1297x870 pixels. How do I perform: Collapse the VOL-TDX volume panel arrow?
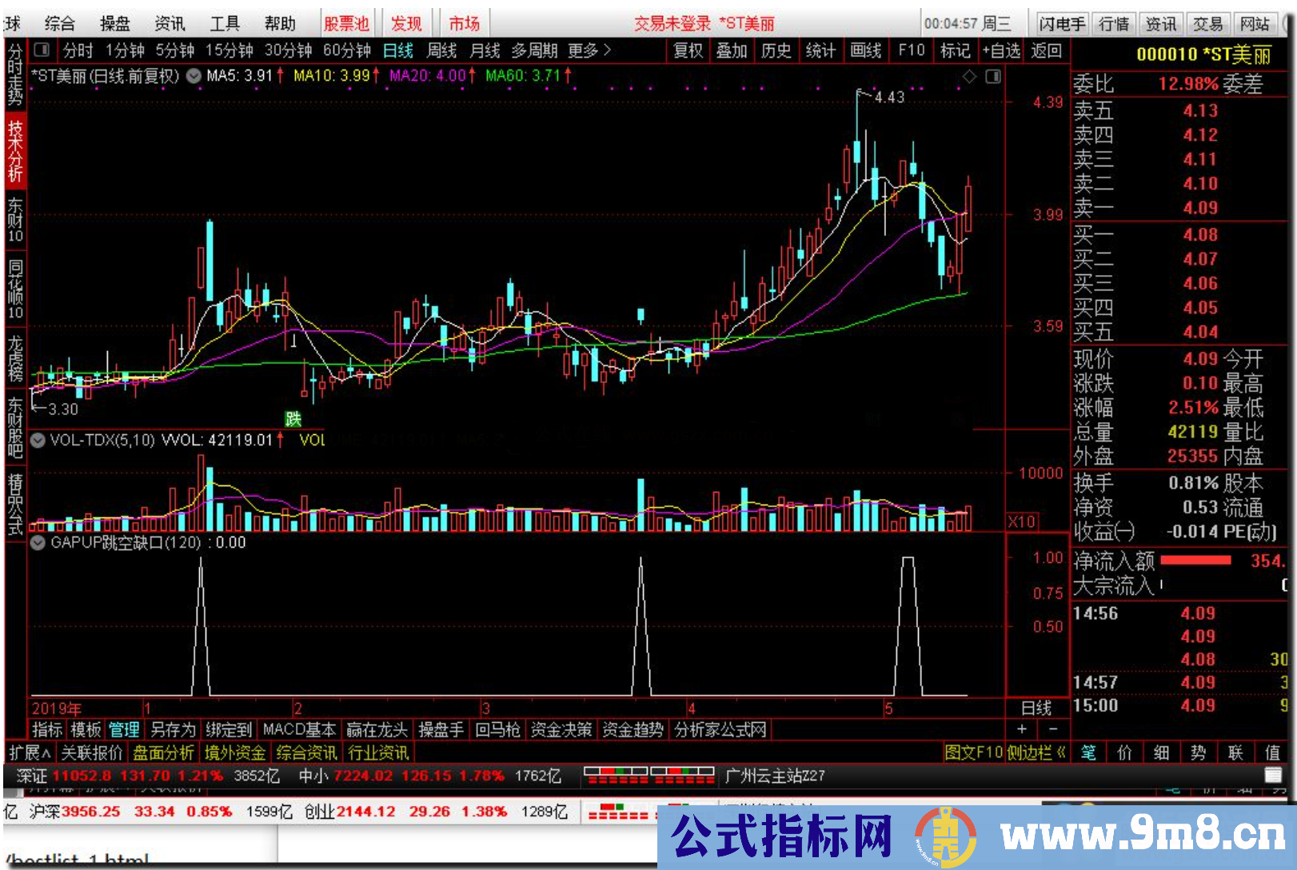(37, 441)
